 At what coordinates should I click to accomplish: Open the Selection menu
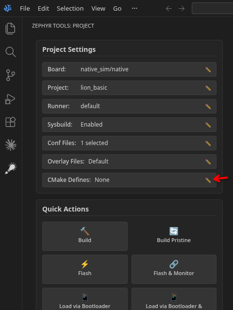[x=70, y=9]
